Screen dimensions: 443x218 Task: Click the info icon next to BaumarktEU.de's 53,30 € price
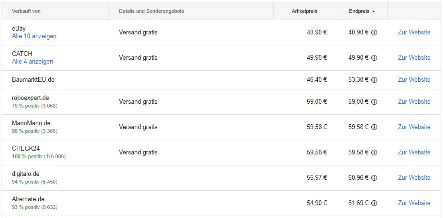pos(374,80)
